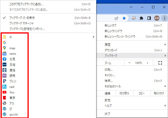Image resolution: width=168 pixels, height=118 pixels.
Task: Toggle ブックマーク バーを表示 checkmark option
Action: pos(48,18)
